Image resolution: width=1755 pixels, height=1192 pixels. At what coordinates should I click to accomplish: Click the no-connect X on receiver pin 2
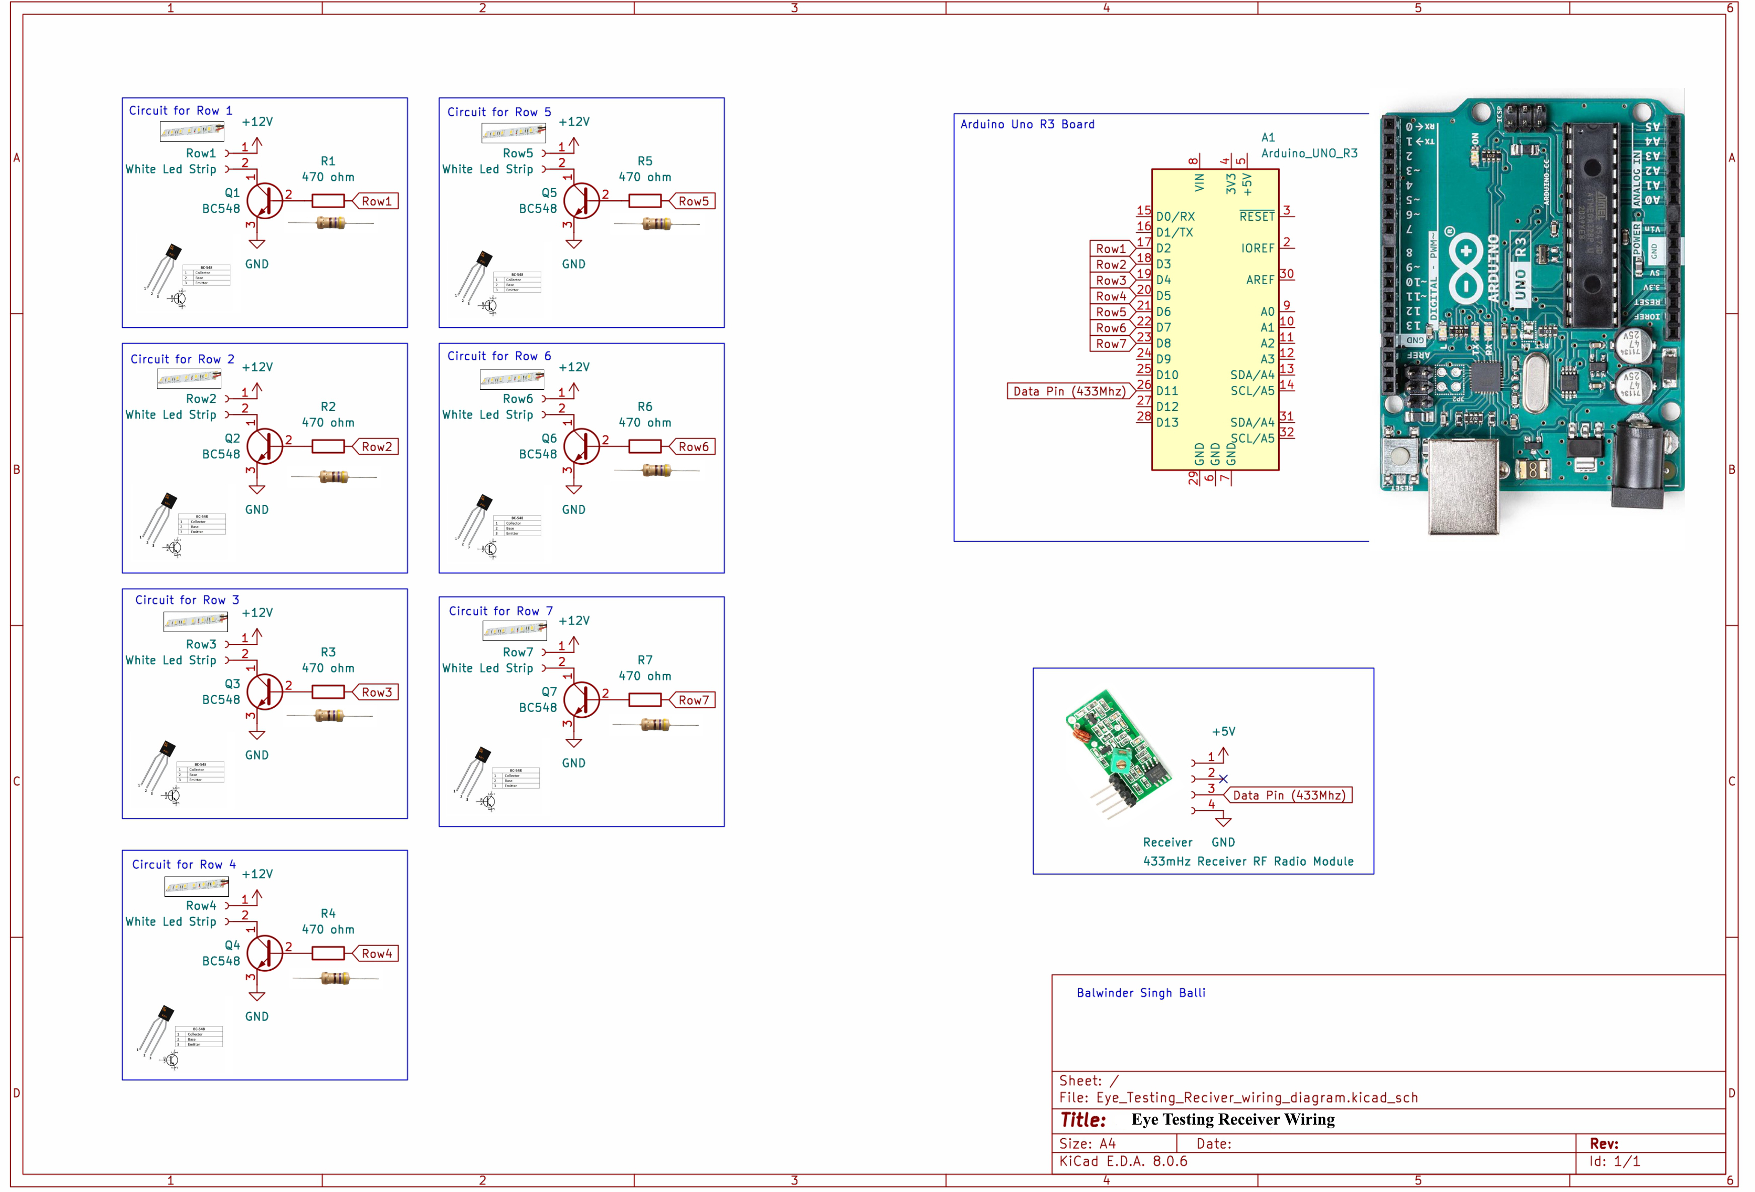tap(1223, 779)
